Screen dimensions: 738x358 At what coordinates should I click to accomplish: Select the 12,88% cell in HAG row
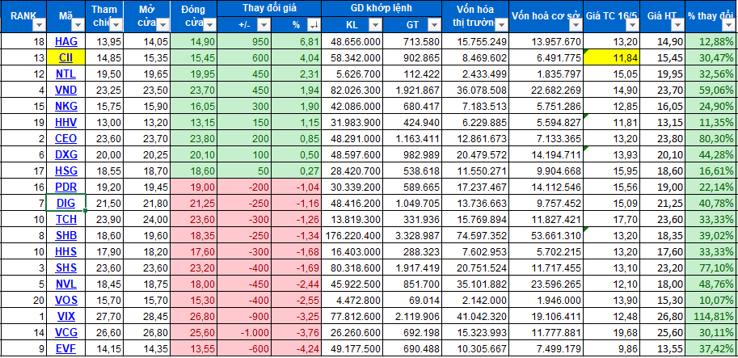click(x=711, y=42)
